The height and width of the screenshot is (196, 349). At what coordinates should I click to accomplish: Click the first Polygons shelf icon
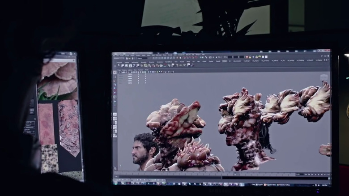pyautogui.click(x=119, y=65)
